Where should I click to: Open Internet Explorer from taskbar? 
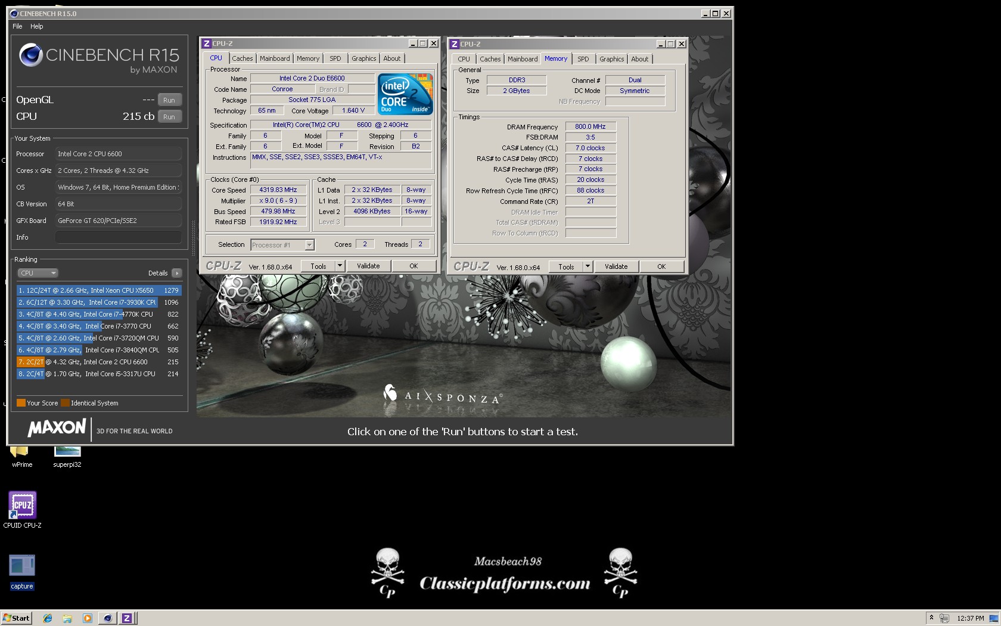pos(48,618)
